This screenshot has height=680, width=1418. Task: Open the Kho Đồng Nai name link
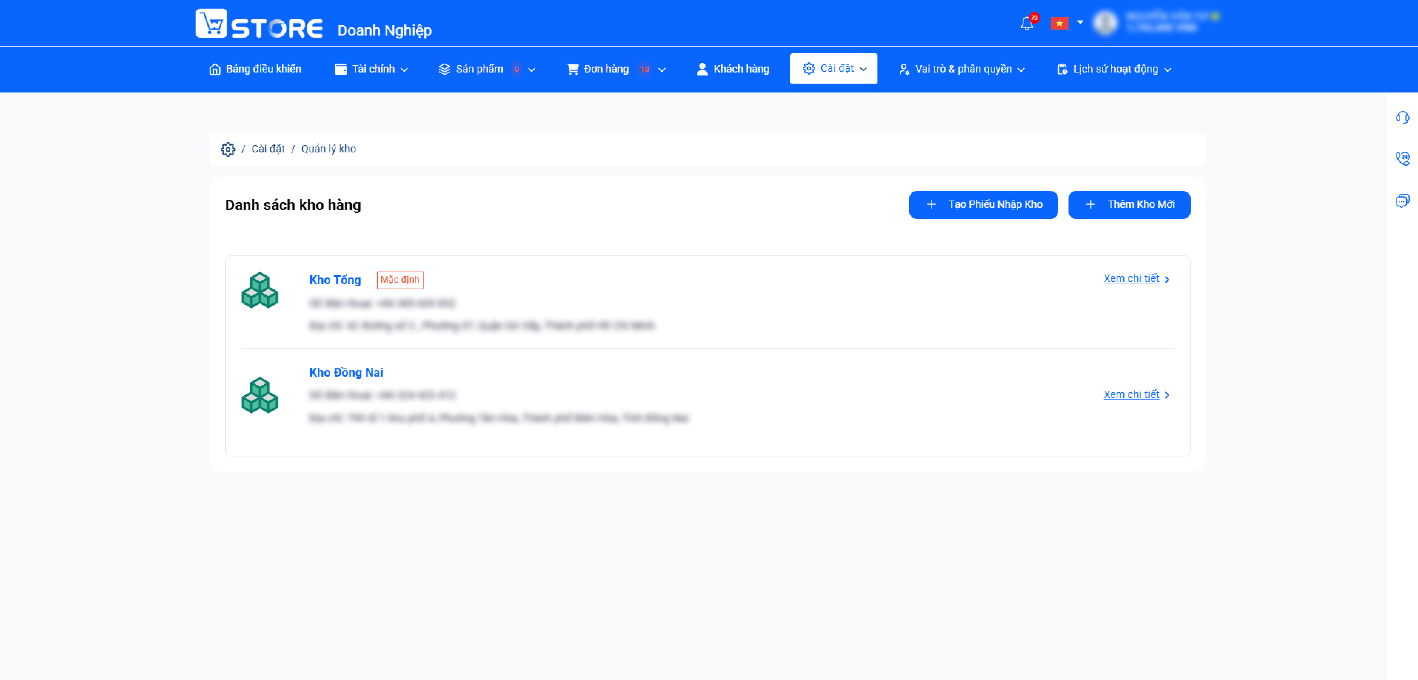coord(346,373)
